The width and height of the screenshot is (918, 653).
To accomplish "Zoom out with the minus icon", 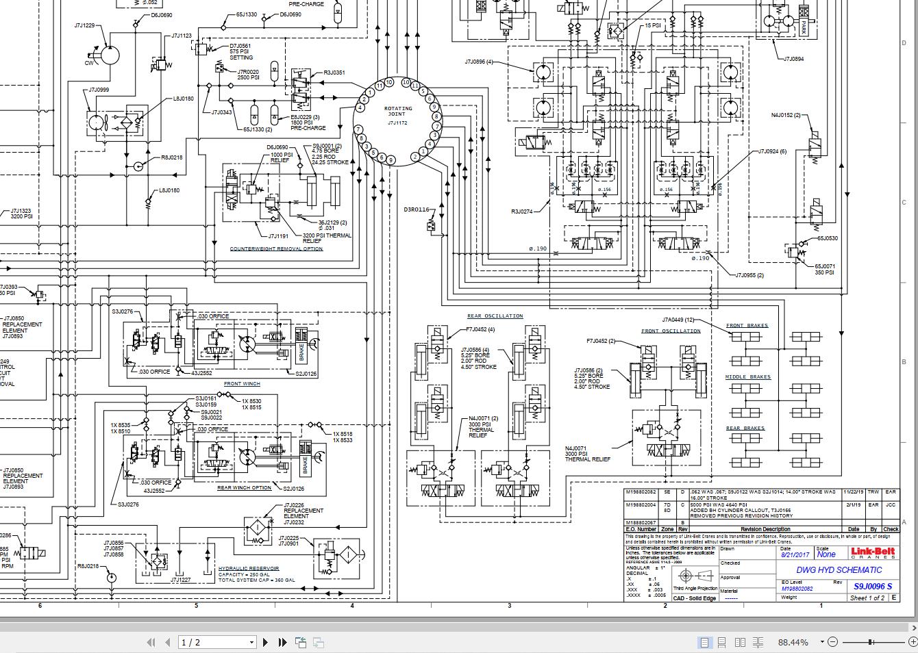I will click(x=833, y=642).
